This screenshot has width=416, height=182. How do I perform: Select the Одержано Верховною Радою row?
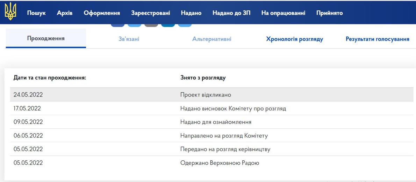(x=220, y=163)
